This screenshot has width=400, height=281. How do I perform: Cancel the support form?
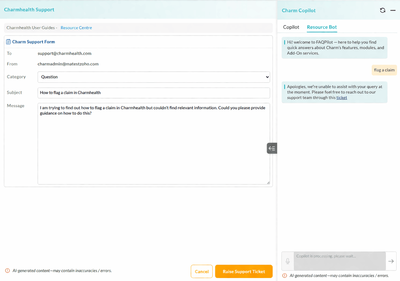pyautogui.click(x=202, y=271)
